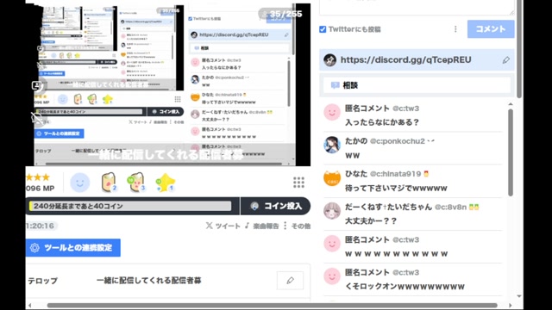
Task: Expand the その他 options menu
Action: (x=297, y=226)
